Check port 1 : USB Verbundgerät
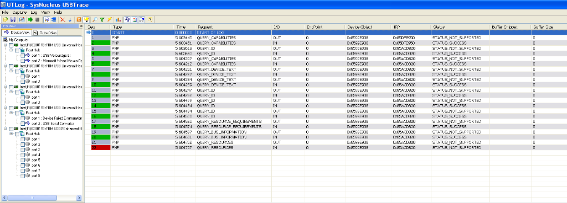567x203 pixels. [x=22, y=55]
